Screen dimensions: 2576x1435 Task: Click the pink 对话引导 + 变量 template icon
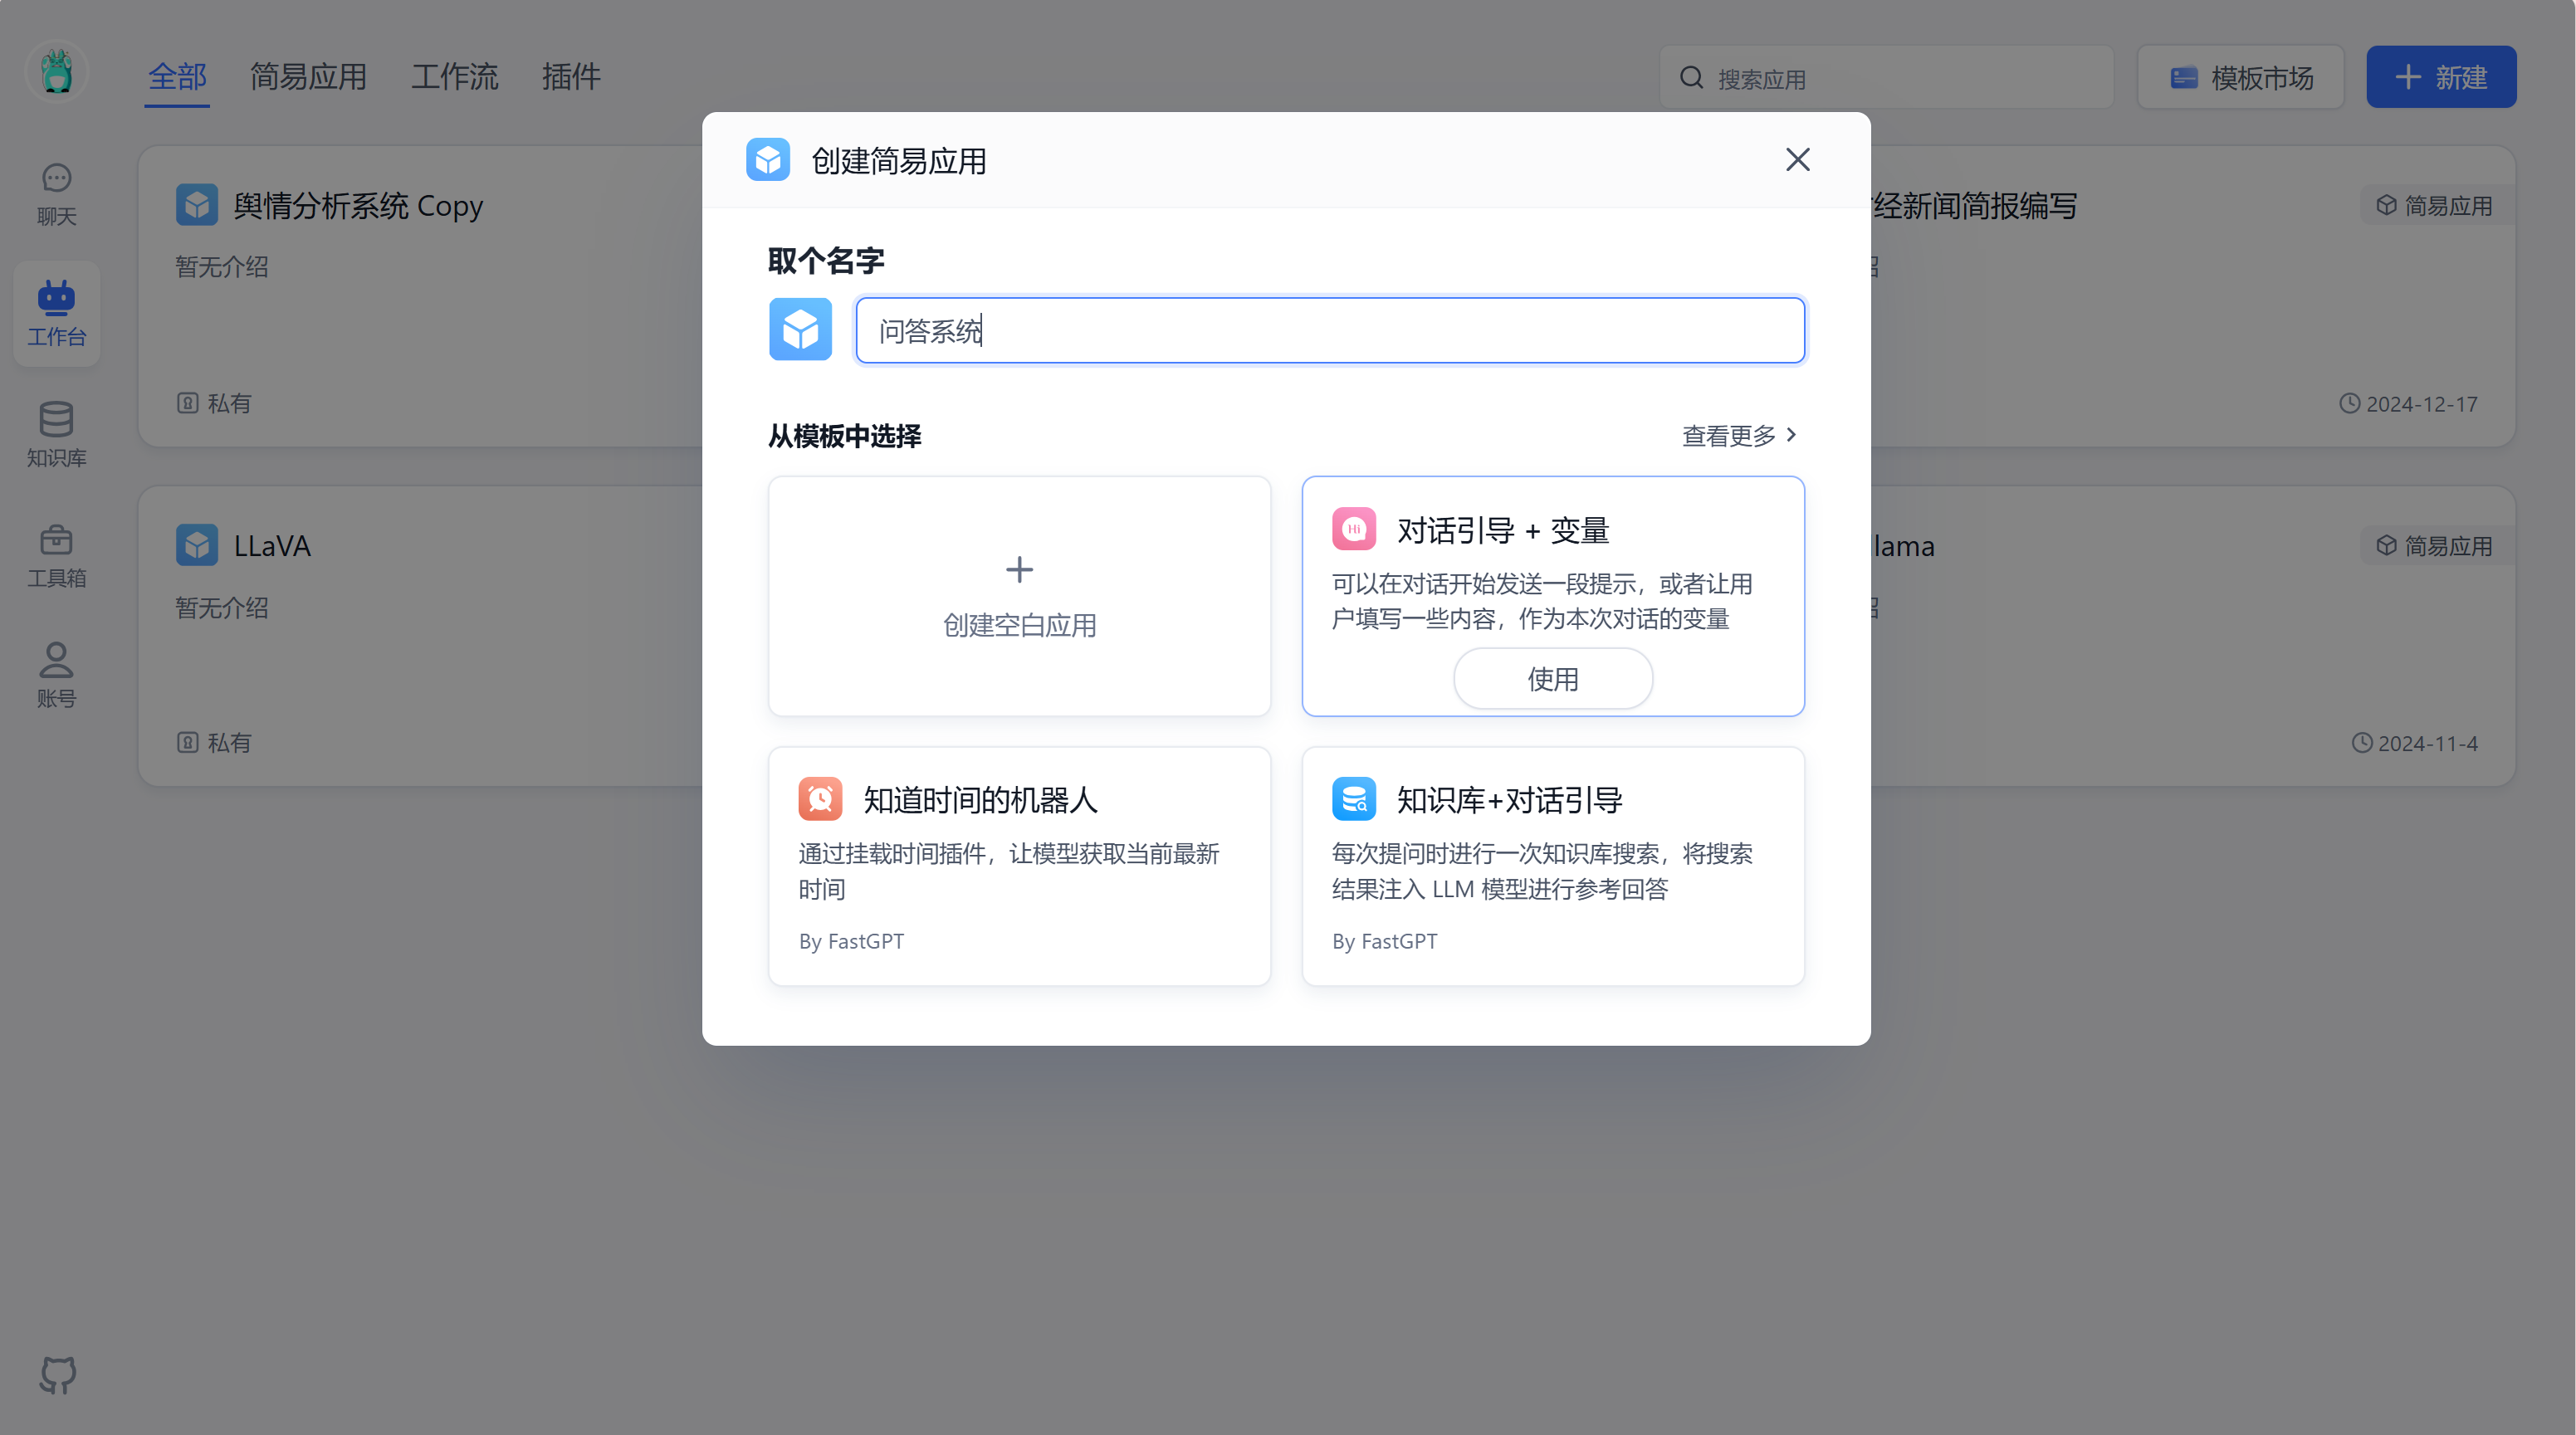click(x=1354, y=529)
